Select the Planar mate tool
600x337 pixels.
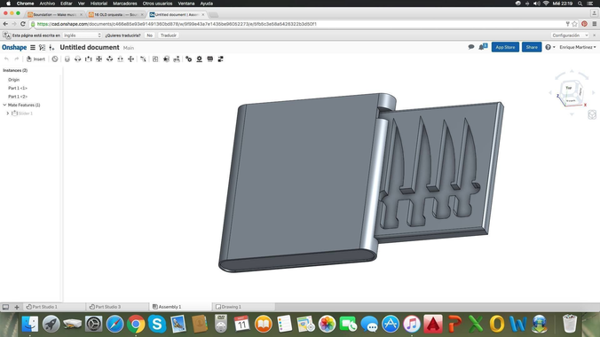(99, 59)
